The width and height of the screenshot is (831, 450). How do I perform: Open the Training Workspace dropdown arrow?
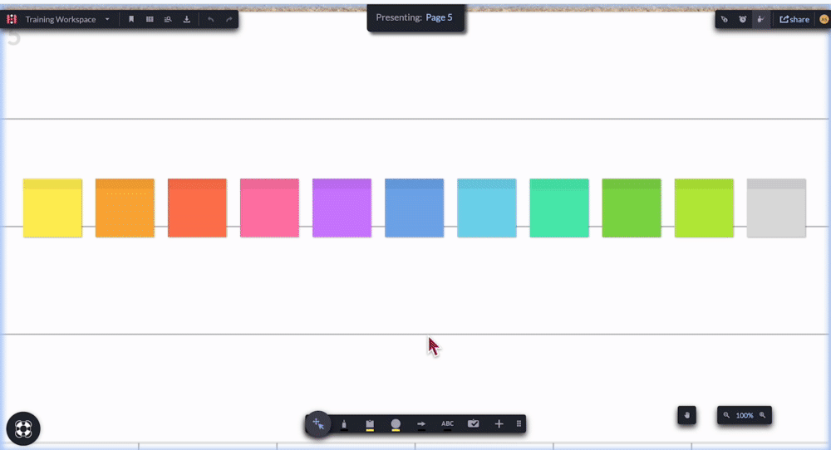tap(107, 20)
